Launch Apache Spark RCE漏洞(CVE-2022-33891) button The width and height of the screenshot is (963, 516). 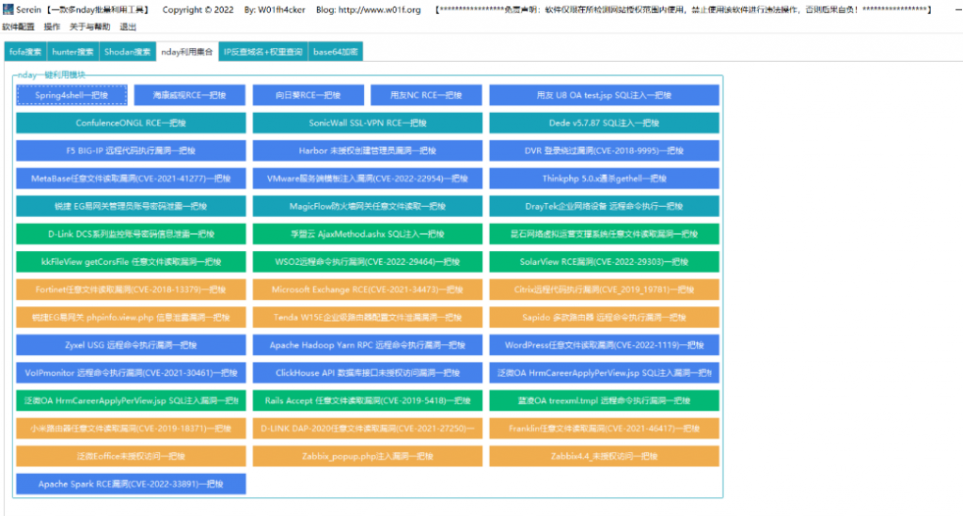point(131,483)
